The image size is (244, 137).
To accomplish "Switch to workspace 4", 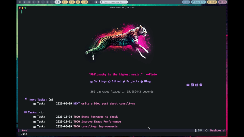I will click(43, 2).
